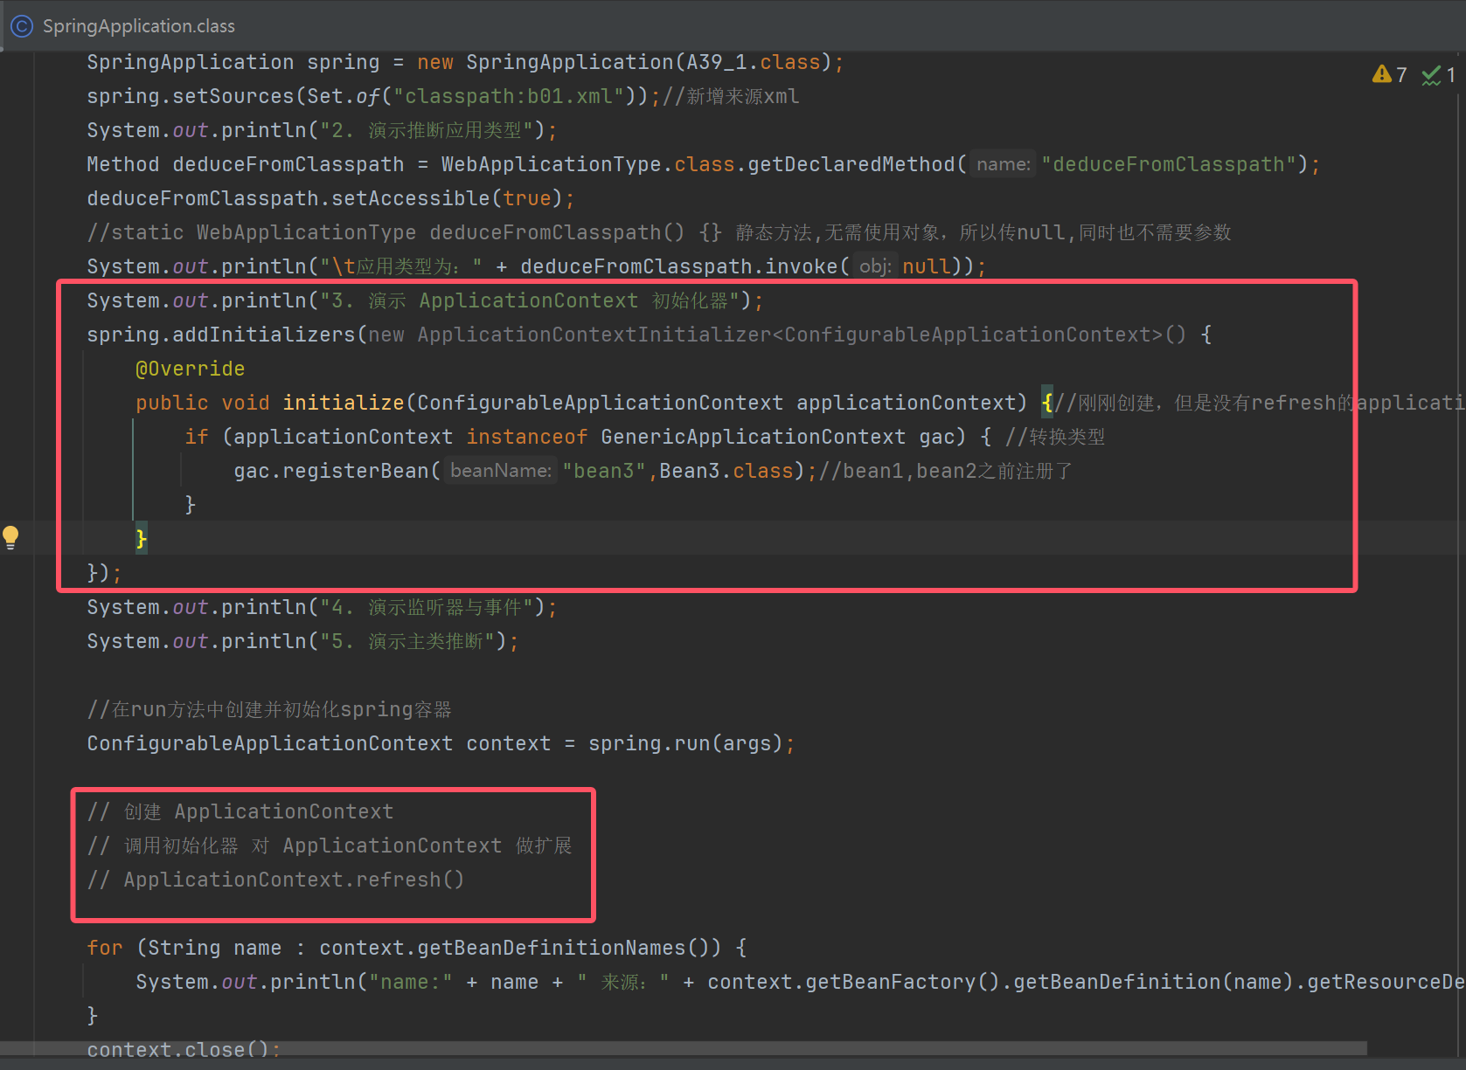Click 'deduceFromClasspath.invoke' call

point(679,266)
